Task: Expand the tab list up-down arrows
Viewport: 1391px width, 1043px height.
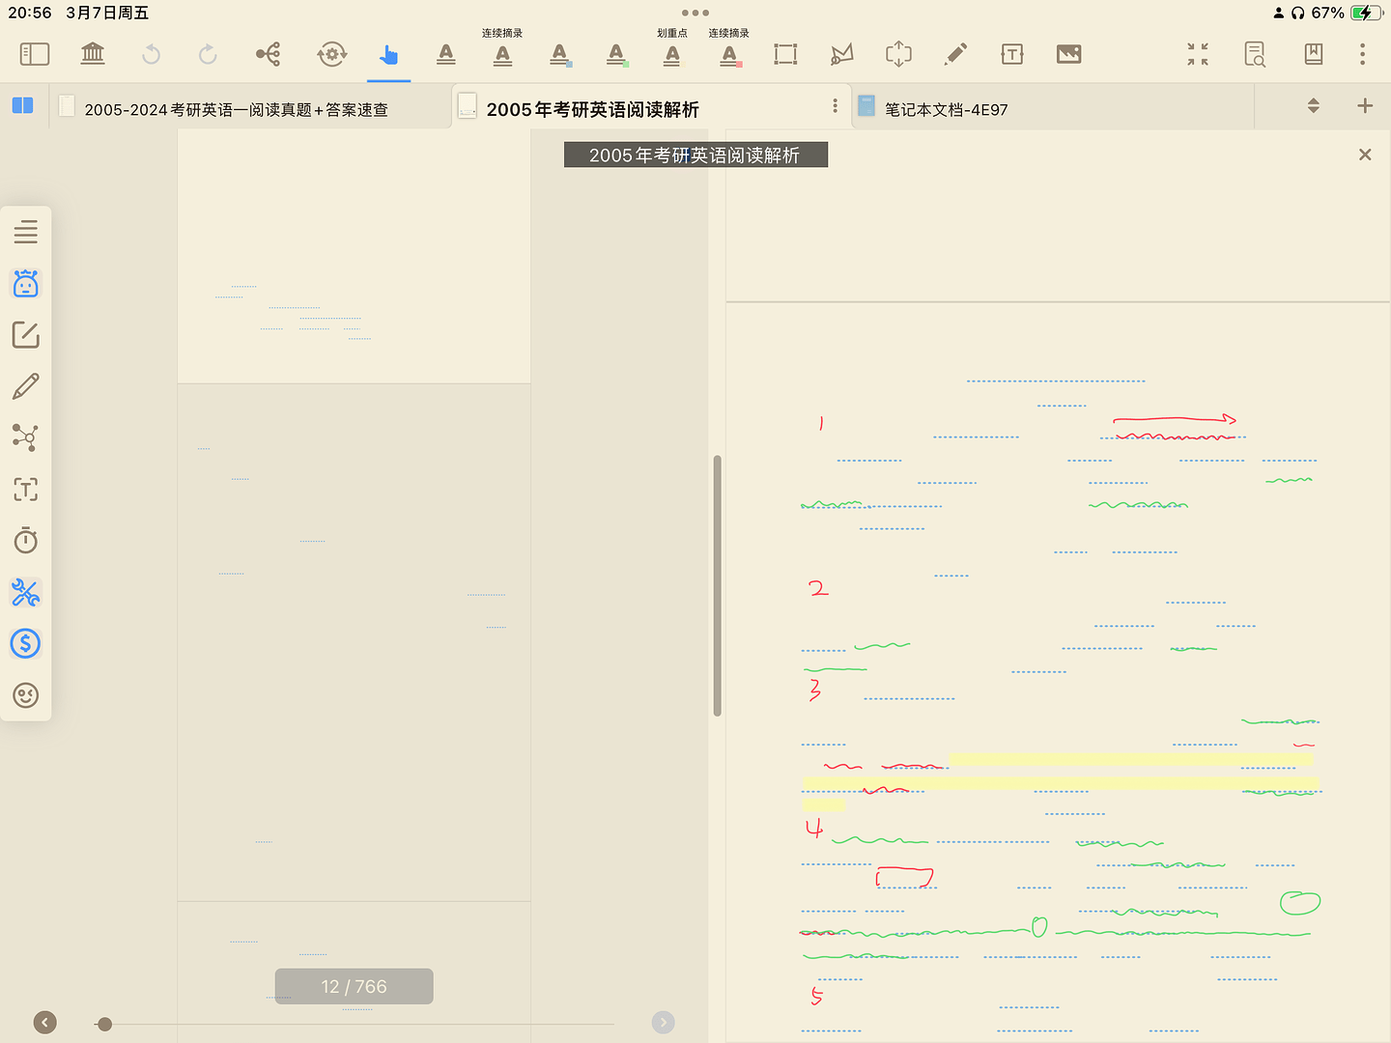Action: tap(1313, 105)
